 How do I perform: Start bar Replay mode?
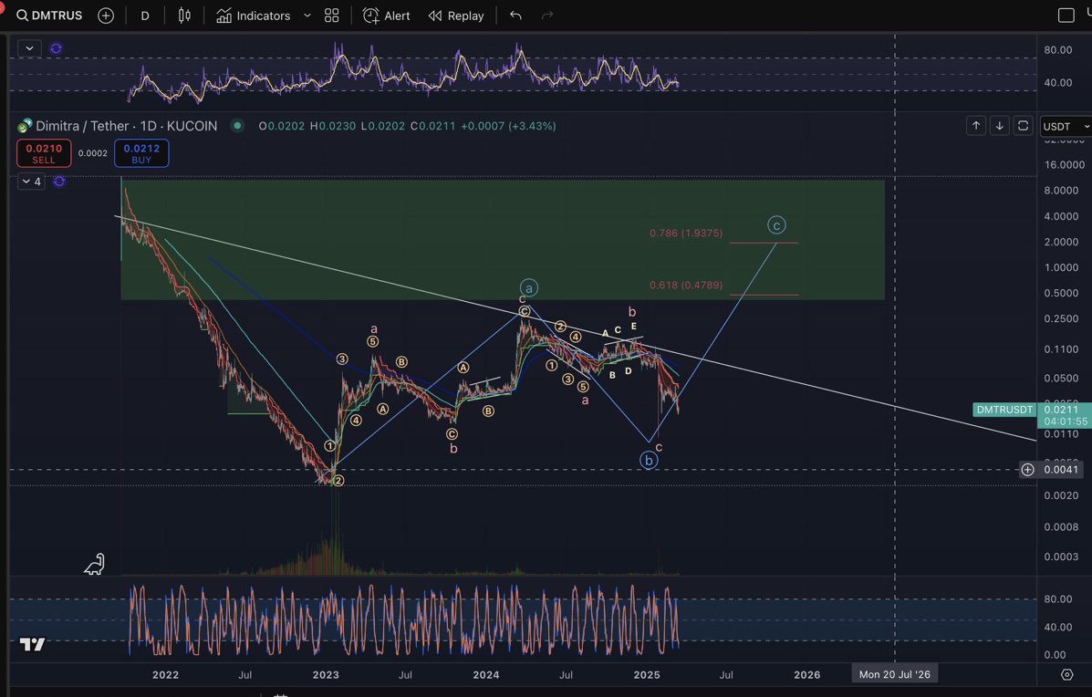point(456,16)
